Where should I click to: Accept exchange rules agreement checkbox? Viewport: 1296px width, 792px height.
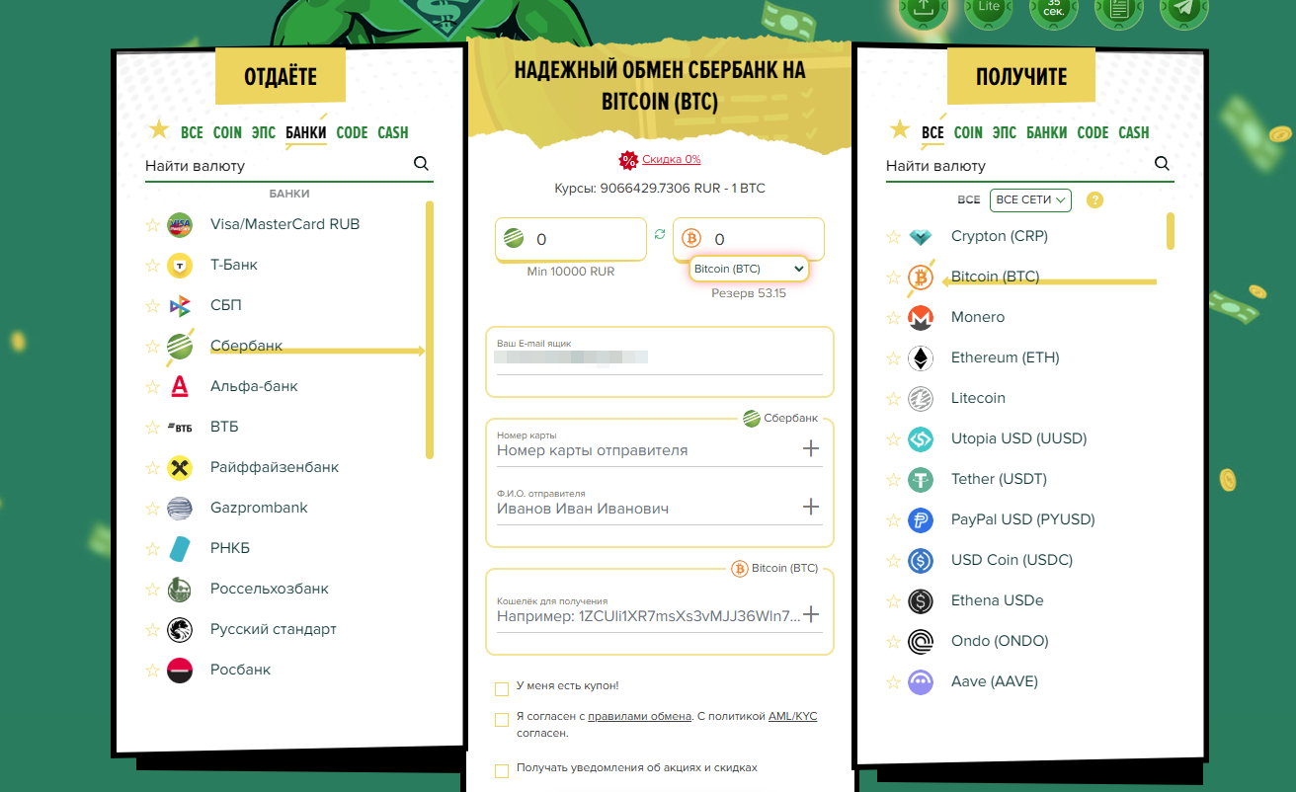tap(502, 720)
